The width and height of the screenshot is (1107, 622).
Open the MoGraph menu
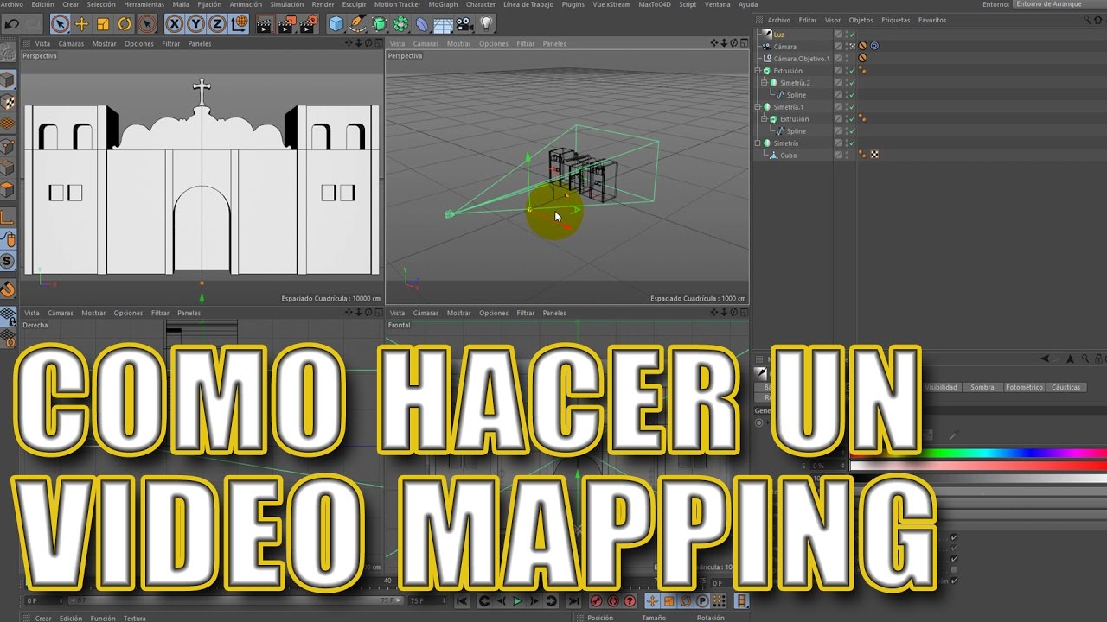444,4
